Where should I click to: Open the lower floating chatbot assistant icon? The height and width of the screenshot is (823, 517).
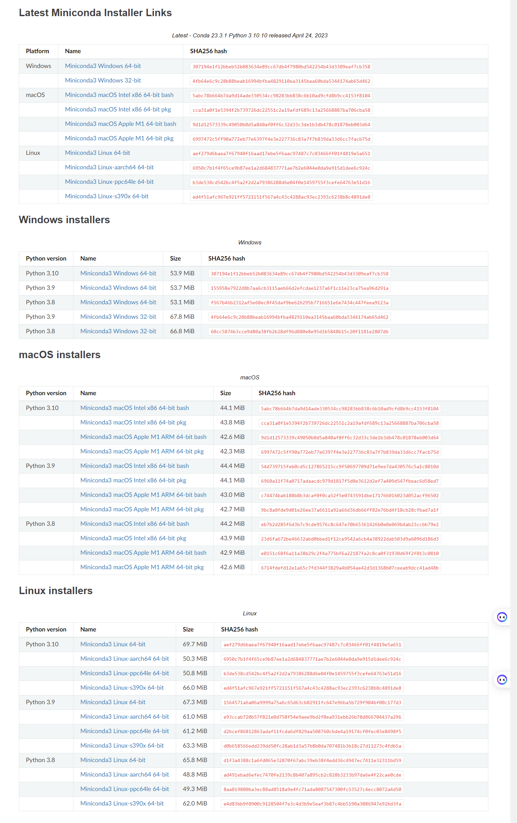(502, 680)
